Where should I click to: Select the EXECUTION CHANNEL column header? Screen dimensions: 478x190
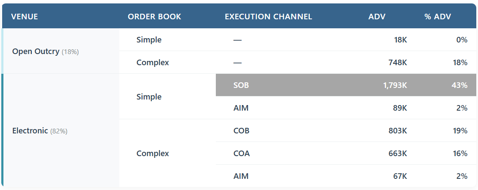coord(268,16)
